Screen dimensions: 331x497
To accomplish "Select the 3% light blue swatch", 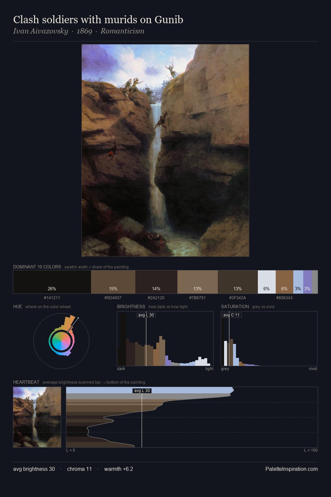I will 298,282.
